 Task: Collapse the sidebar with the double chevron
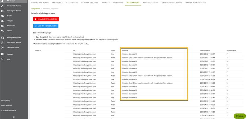[14, 117]
